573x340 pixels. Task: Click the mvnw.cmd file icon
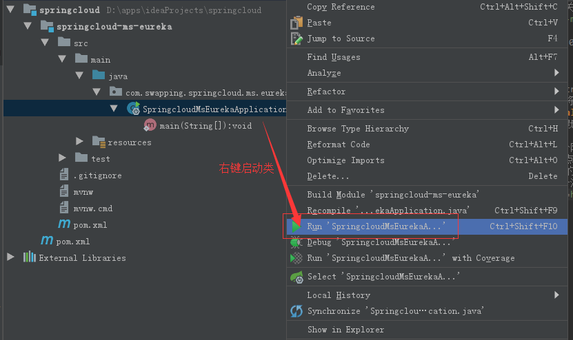coord(64,208)
